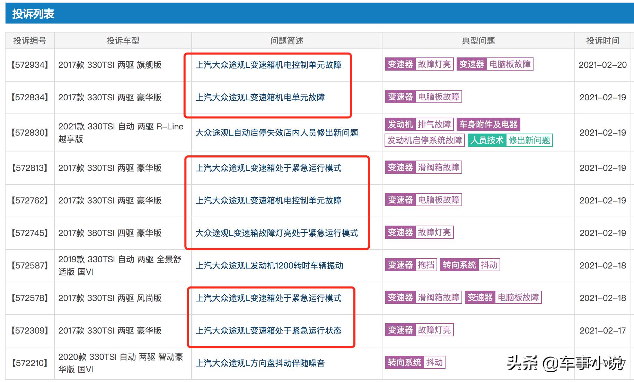
Task: Open complaint number 【572834】
Action: coord(29,97)
